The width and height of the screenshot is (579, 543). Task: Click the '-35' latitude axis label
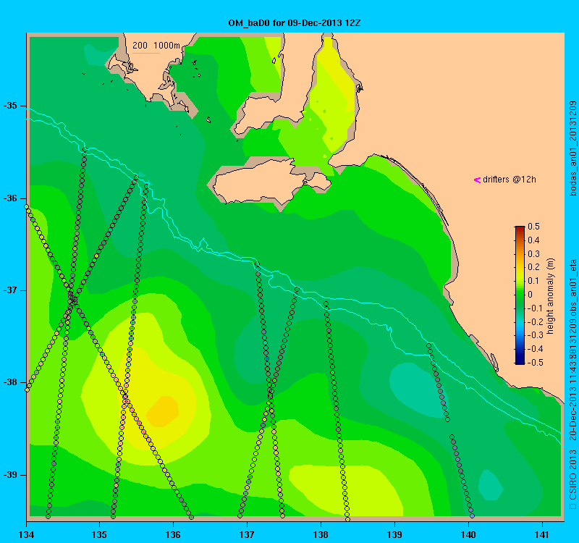click(10, 106)
